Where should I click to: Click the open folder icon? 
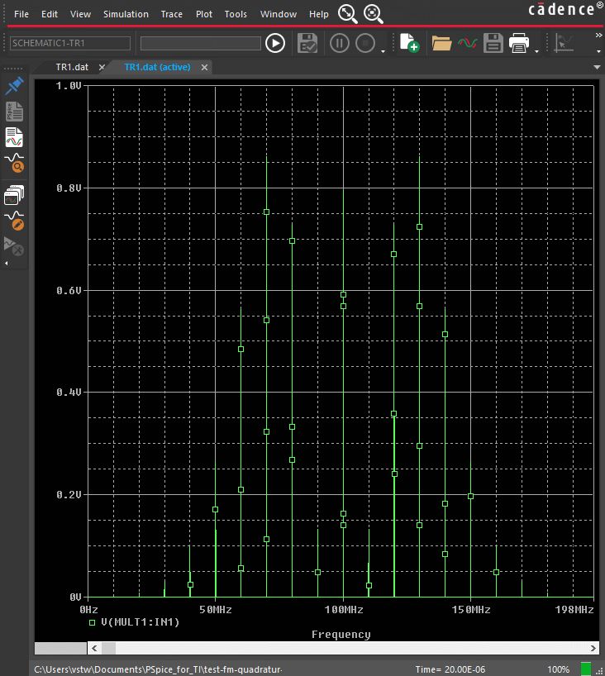click(441, 43)
